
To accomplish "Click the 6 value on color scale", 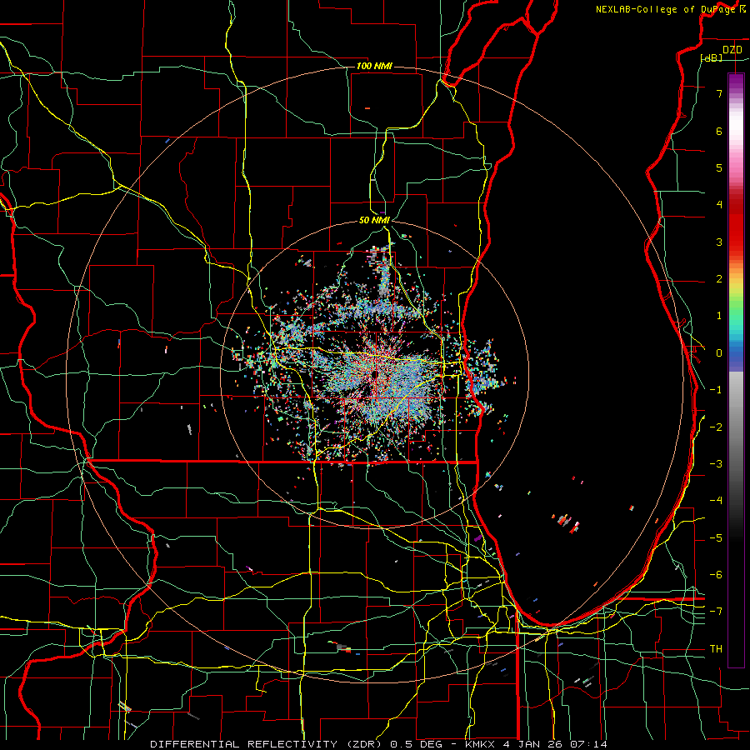I will point(719,131).
